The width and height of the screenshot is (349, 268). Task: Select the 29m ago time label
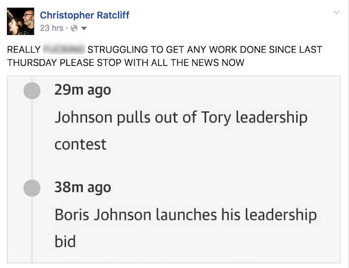82,90
